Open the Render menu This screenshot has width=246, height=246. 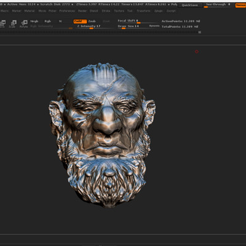[x=82, y=11]
